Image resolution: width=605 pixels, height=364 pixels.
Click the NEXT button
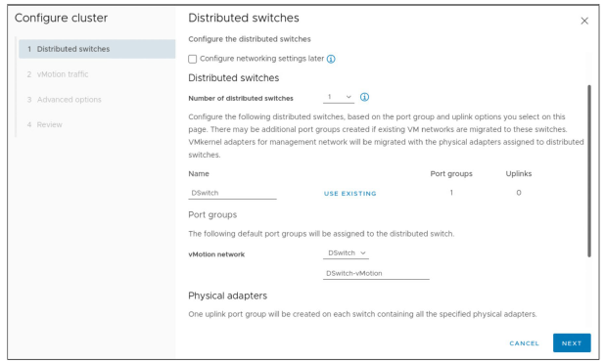[x=572, y=343]
